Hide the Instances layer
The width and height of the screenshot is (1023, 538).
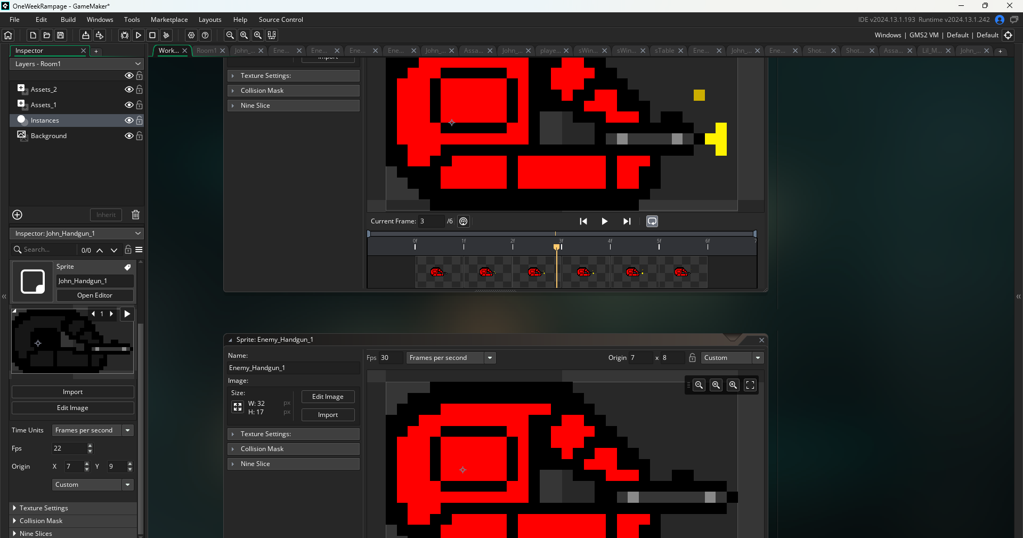tap(129, 121)
